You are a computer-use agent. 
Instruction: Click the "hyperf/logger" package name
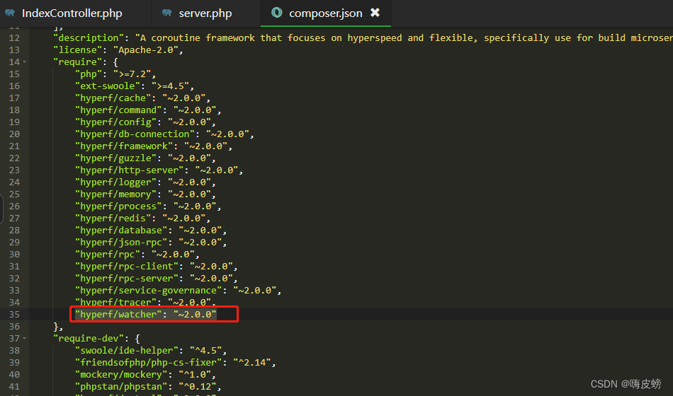pyautogui.click(x=116, y=182)
